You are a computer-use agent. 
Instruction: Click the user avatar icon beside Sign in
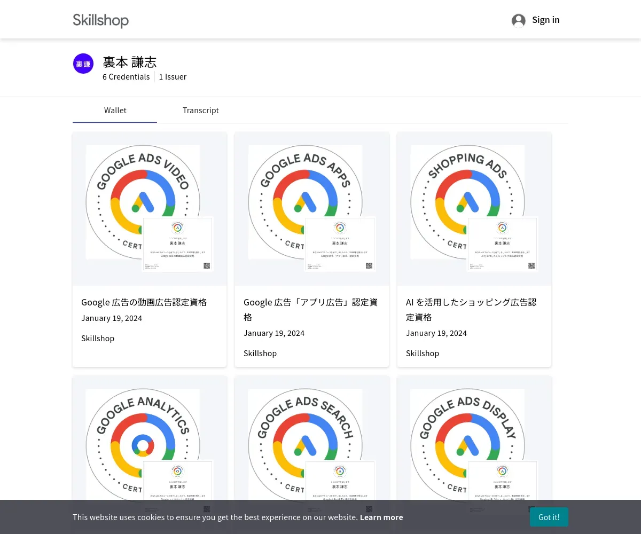(519, 20)
